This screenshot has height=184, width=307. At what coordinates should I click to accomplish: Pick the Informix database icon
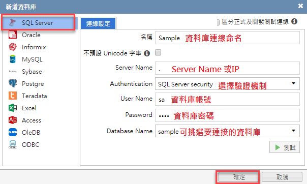(13, 47)
